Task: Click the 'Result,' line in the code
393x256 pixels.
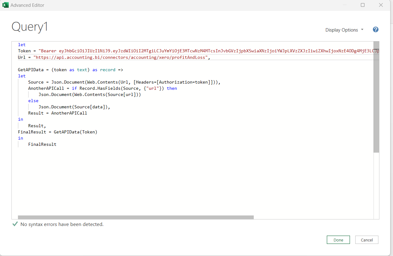Action: click(37, 126)
